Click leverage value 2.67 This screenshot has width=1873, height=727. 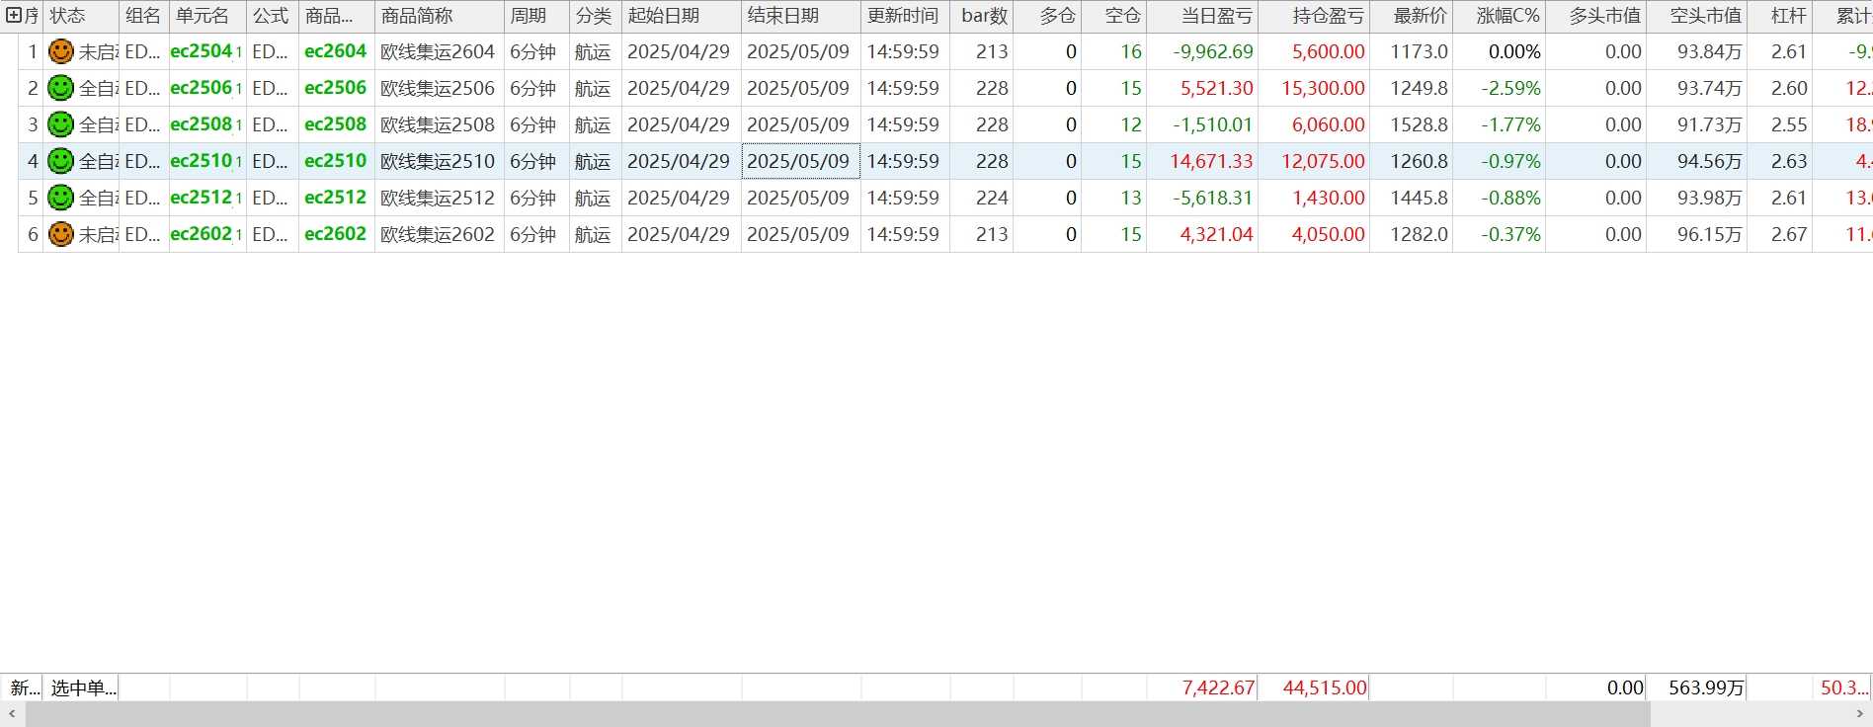pyautogui.click(x=1789, y=234)
